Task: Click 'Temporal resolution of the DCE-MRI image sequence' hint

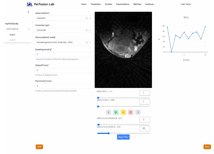Action: point(57,59)
